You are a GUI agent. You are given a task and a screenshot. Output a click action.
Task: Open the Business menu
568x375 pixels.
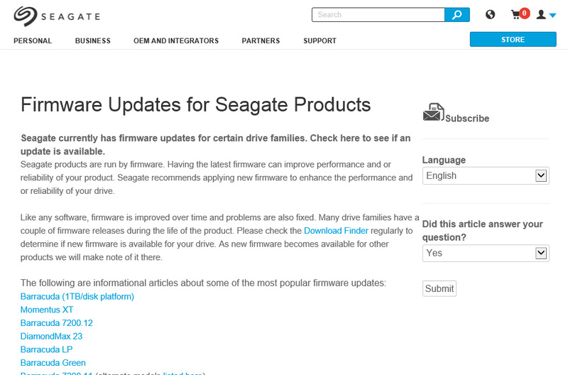[x=93, y=41]
